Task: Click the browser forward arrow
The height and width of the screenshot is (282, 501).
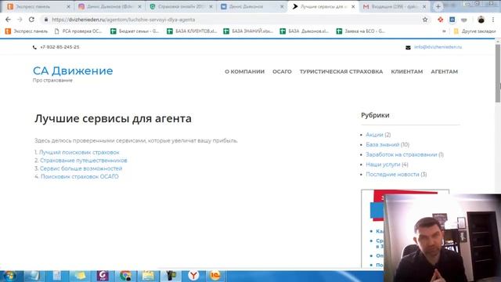Action: tap(20, 20)
